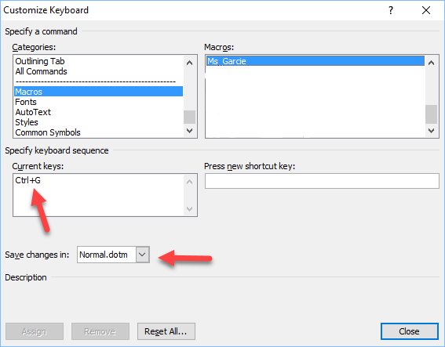The image size is (445, 347).
Task: Click the Current keys down arrow
Action: coord(189,209)
